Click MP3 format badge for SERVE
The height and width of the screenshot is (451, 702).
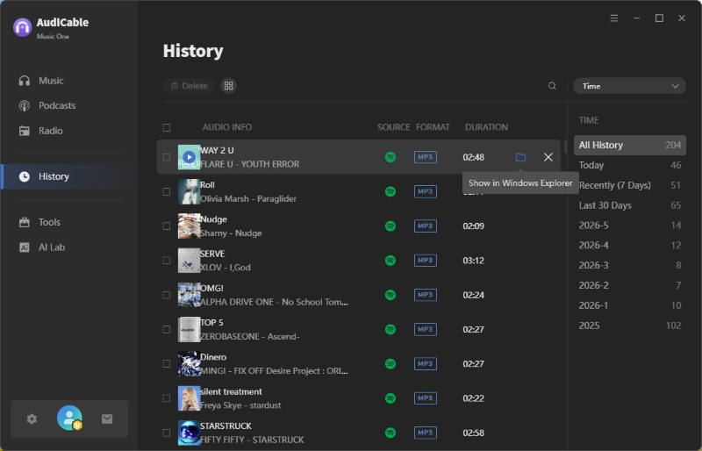426,261
